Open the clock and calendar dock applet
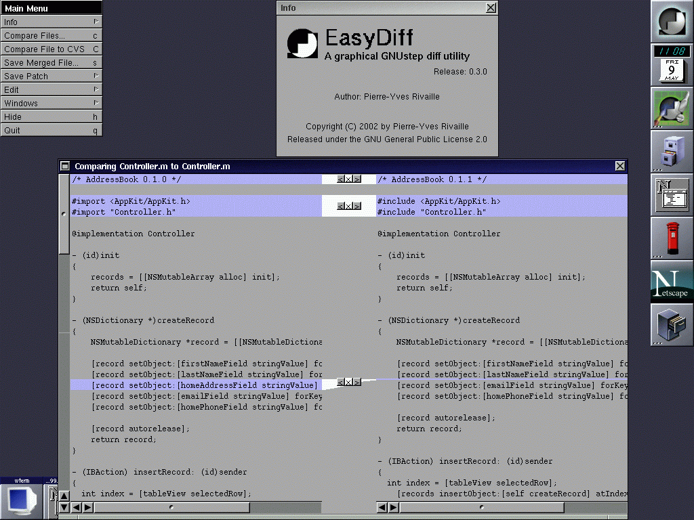Screen dimensions: 694x520 [x=672, y=65]
